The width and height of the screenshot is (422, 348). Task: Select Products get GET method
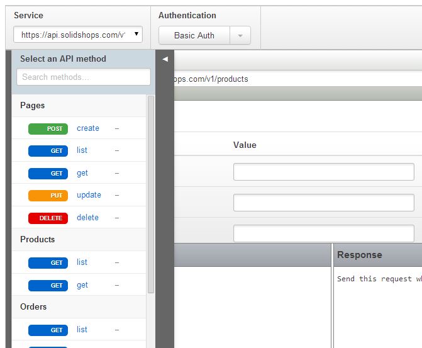coord(82,285)
